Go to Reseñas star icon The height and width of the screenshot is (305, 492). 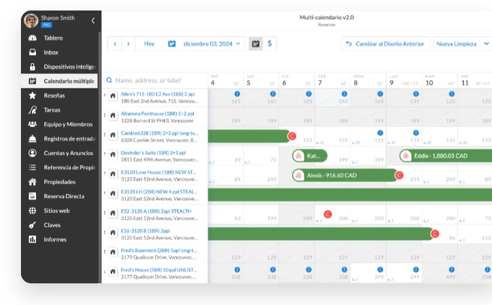point(32,96)
